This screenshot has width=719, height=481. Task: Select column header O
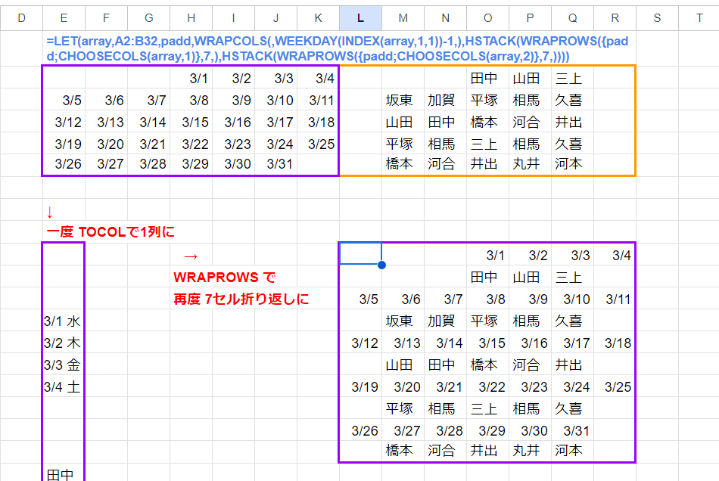488,18
